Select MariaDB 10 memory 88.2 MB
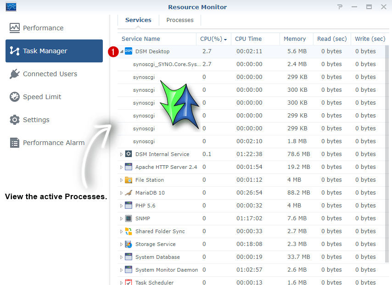Viewport: 392px width, 285px height. point(298,193)
